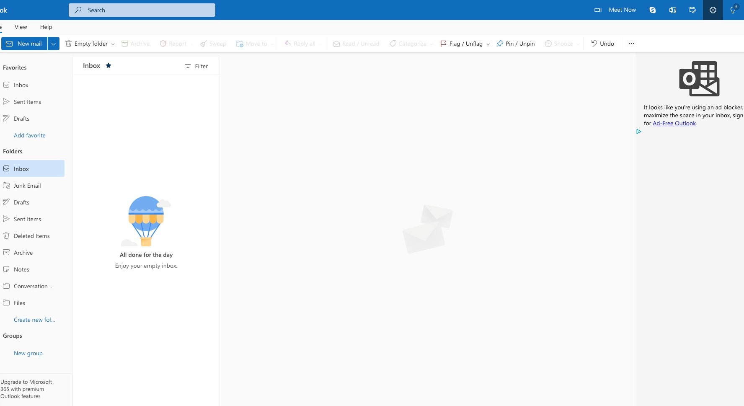Viewport: 744px width, 406px height.
Task: Click the Flag / Unflag toolbar button
Action: (x=461, y=44)
